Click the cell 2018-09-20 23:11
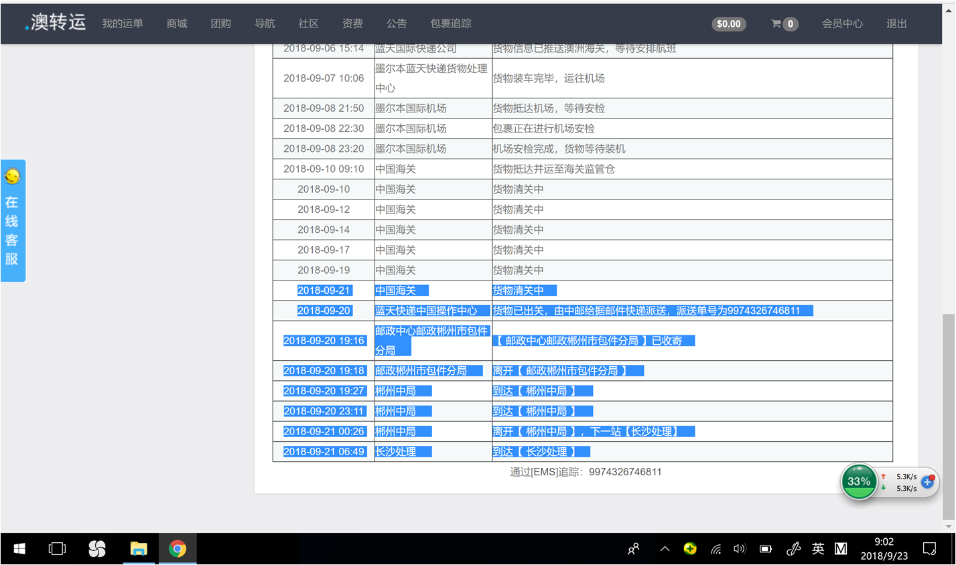Screen dimensions: 956x565 pos(324,411)
